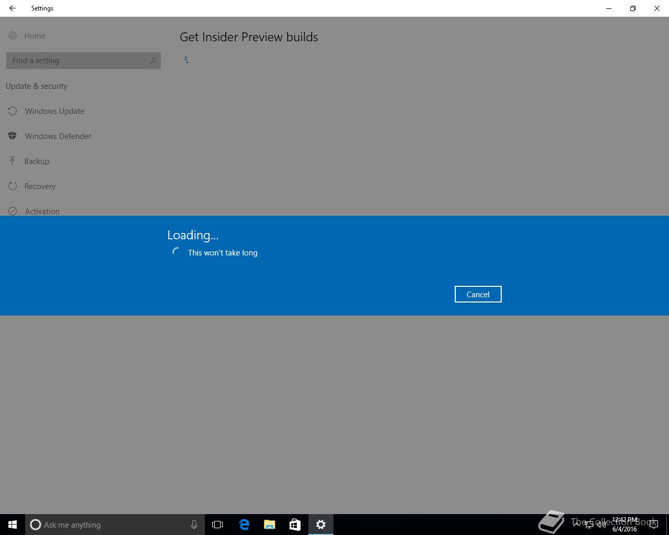Restore down the Settings window
This screenshot has height=535, width=669.
click(633, 8)
